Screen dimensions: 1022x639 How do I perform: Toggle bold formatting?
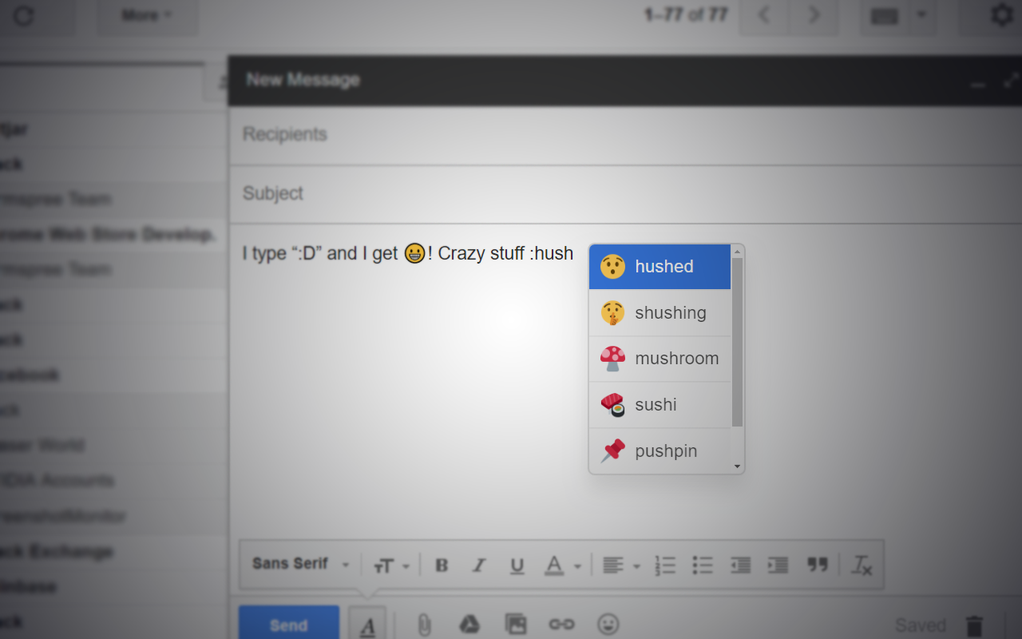pos(442,566)
